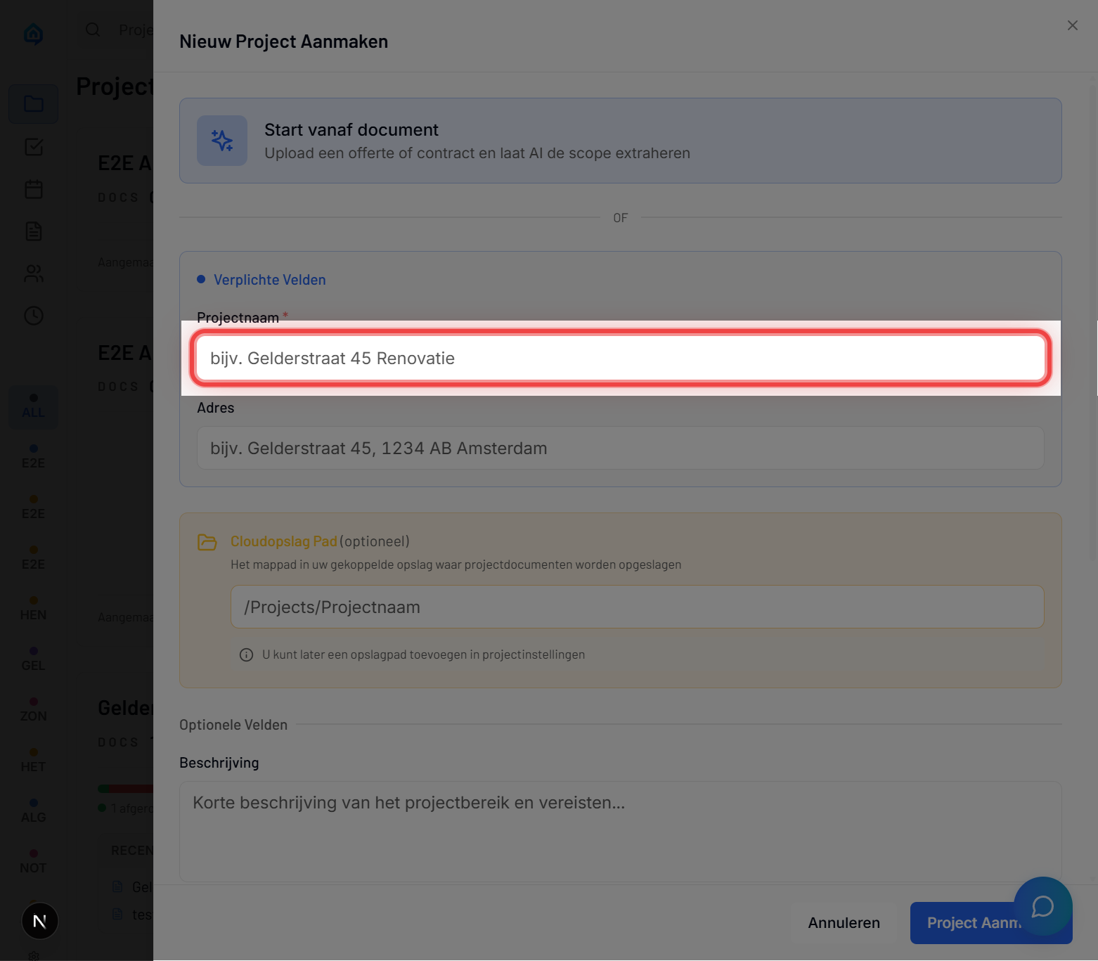Click the Cloudopslag Pad input field
The image size is (1098, 961).
636,607
